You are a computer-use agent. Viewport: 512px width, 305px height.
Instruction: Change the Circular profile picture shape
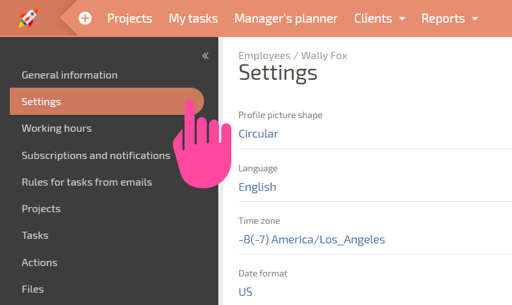coord(259,134)
